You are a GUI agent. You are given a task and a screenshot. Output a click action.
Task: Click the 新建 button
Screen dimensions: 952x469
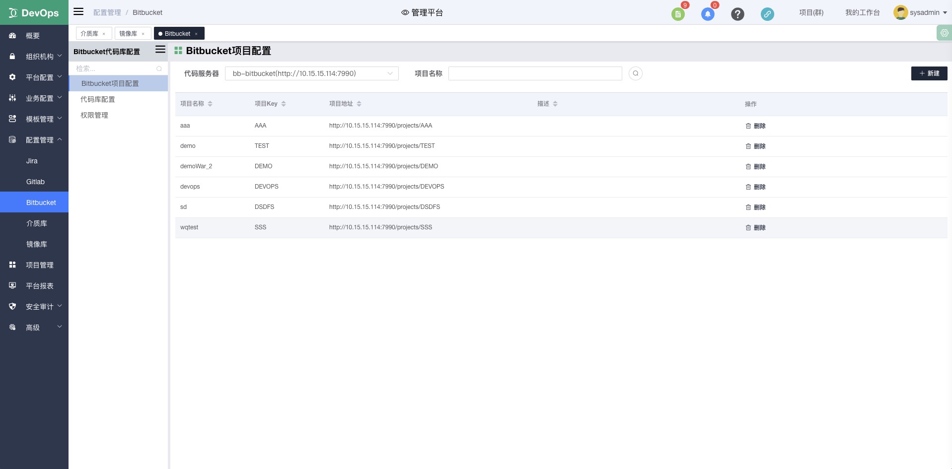tap(929, 73)
